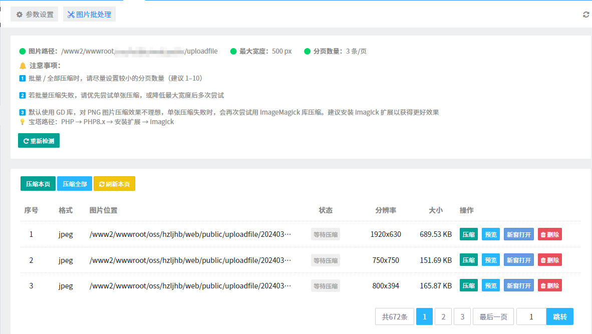Open row 3 image in new window

(518, 285)
